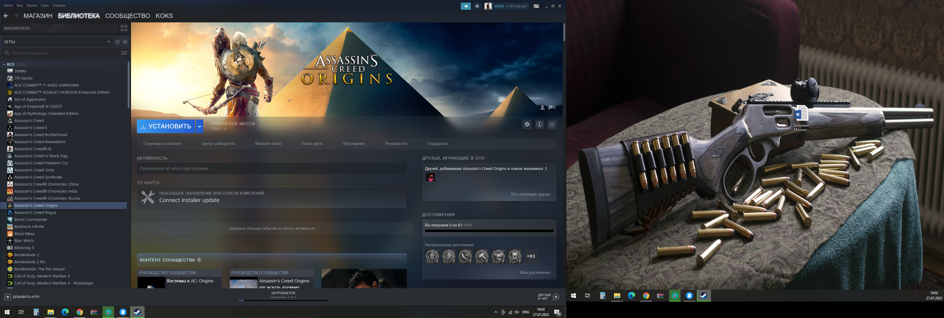Select Assassin's Creed Unity in the library
The height and width of the screenshot is (318, 944).
tap(35, 170)
